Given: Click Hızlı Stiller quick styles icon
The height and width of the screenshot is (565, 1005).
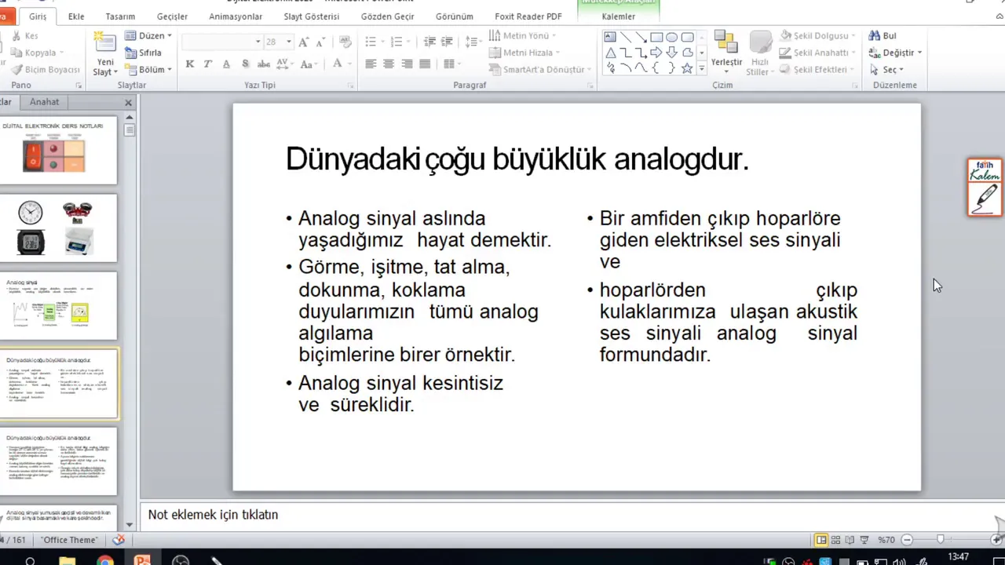Looking at the screenshot, I should [x=759, y=52].
